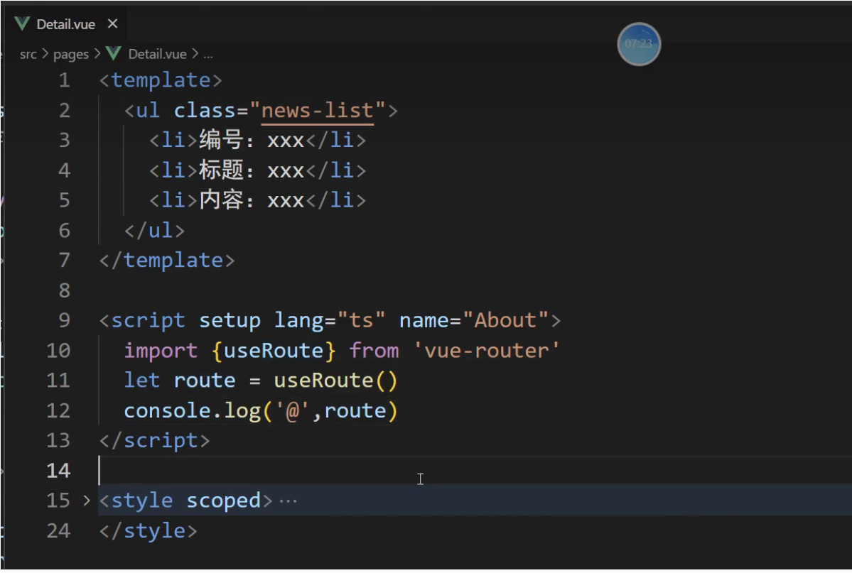Screen dimensions: 852x573
Task: Click line number 14 in the gutter
Action: click(58, 470)
